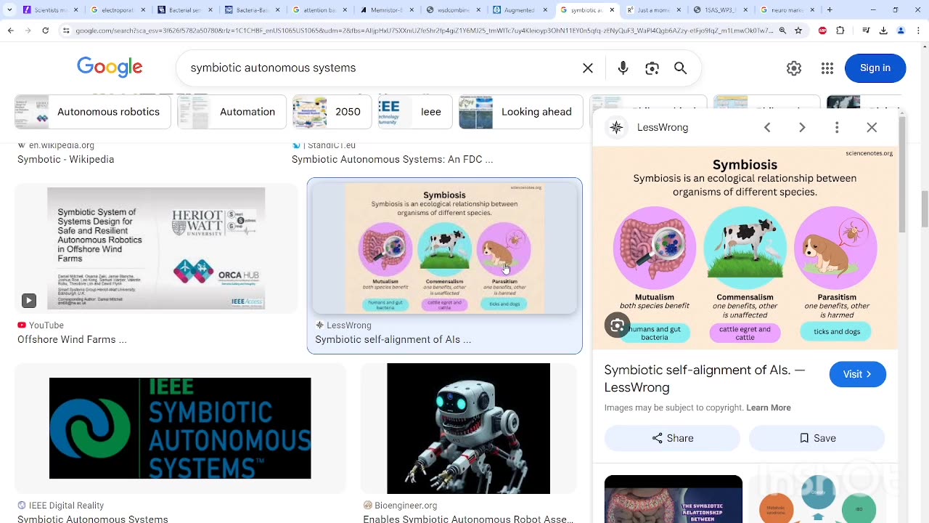The height and width of the screenshot is (523, 929).
Task: Go back in browser history
Action: tap(11, 31)
